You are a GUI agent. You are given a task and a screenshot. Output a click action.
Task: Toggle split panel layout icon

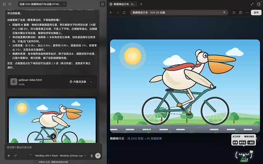pyautogui.click(x=259, y=4)
